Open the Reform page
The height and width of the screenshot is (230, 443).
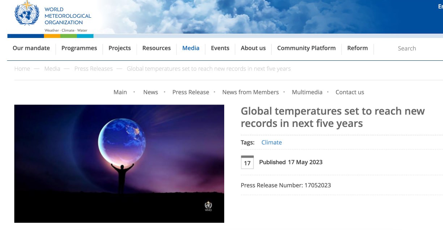pyautogui.click(x=357, y=48)
